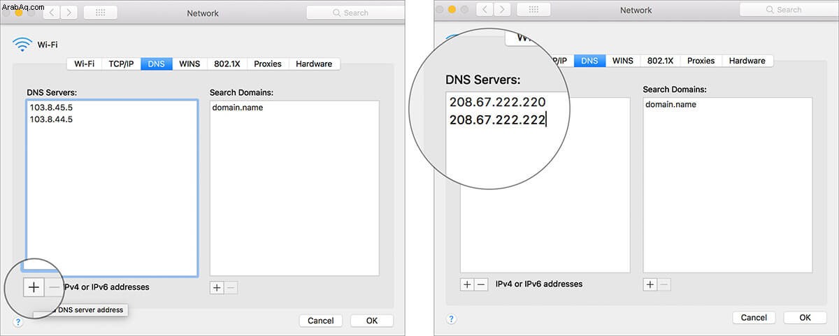Click the help question mark in the right window
839x336 pixels.
click(x=452, y=319)
